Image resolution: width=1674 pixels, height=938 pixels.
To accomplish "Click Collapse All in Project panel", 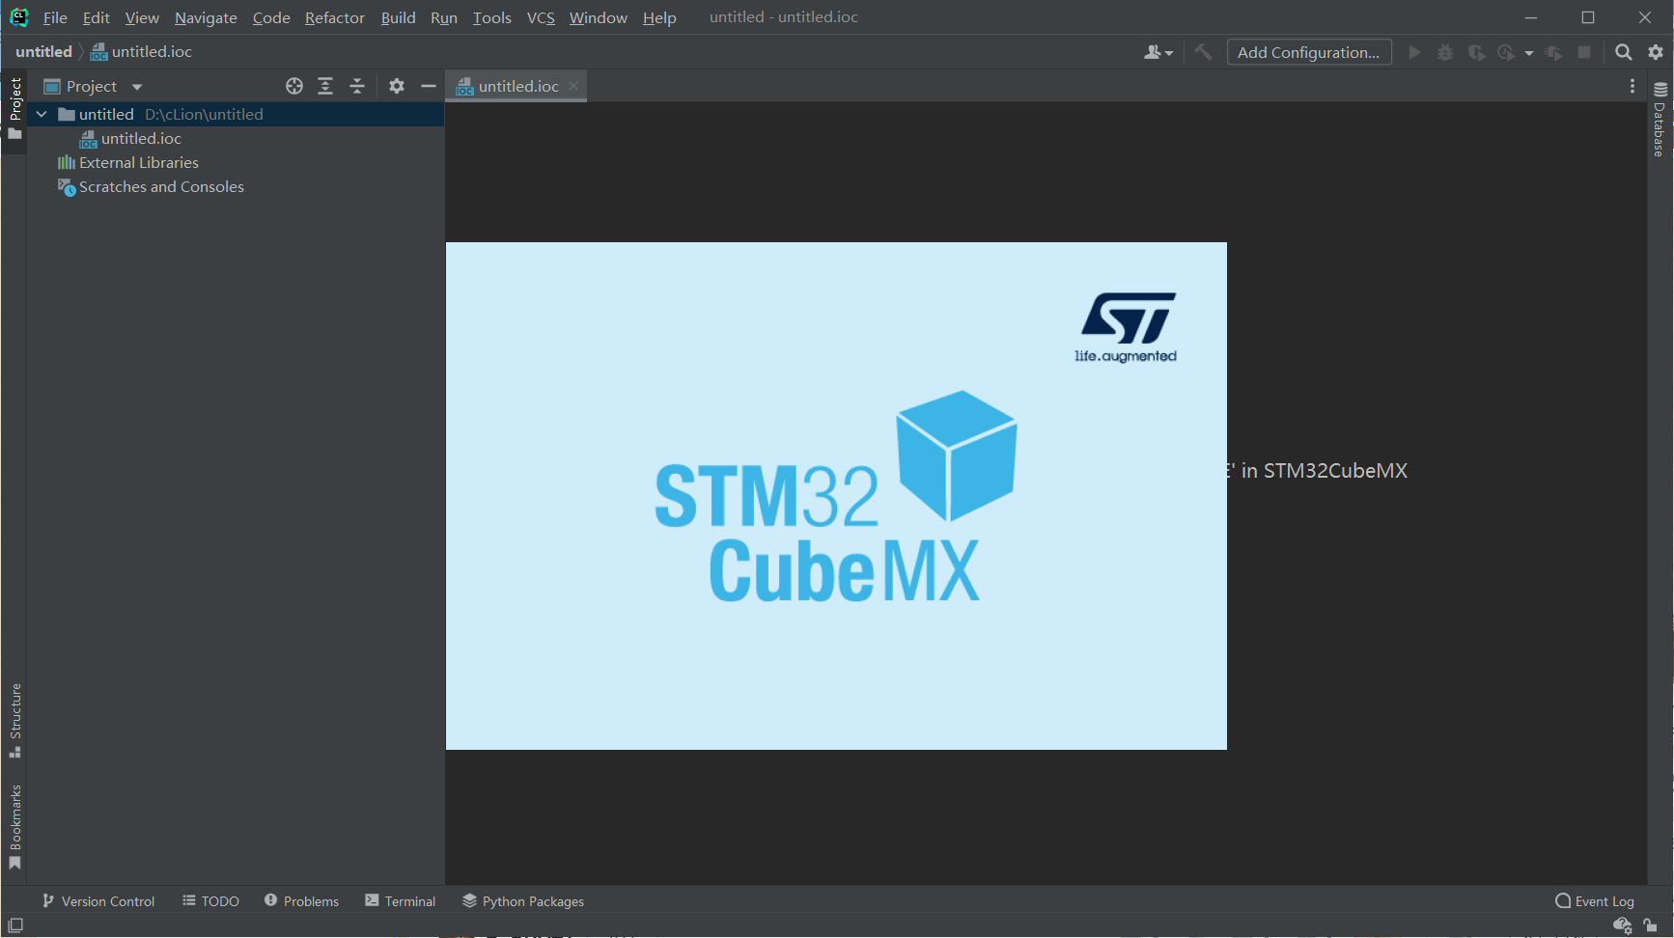I will [357, 86].
